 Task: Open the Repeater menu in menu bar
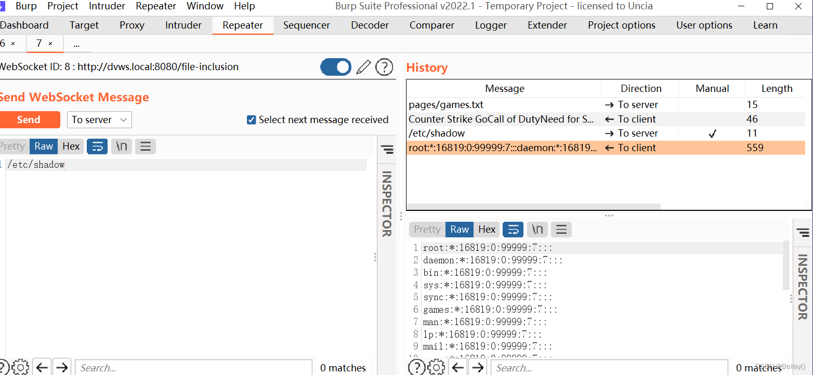[156, 6]
